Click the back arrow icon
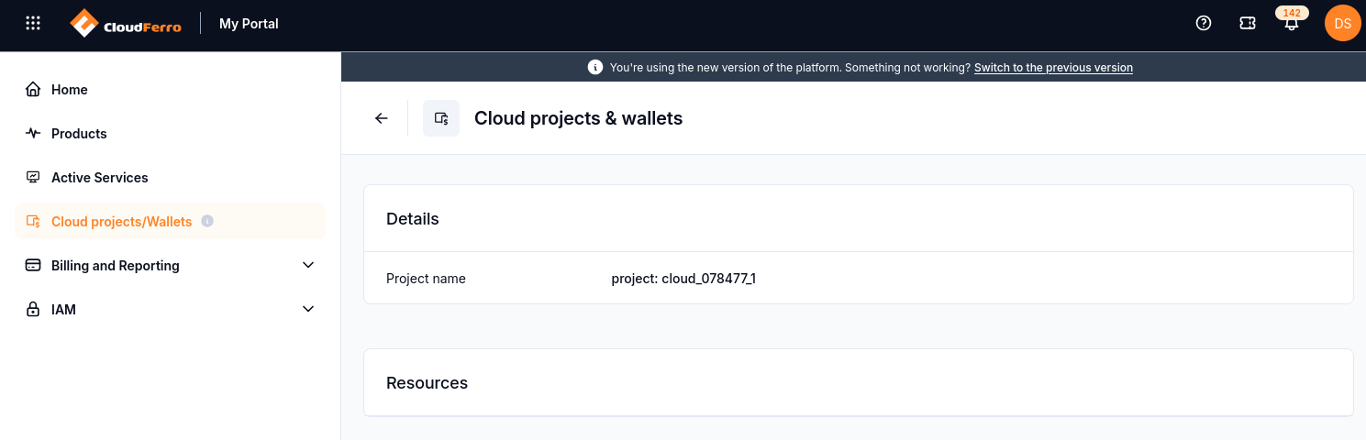 tap(382, 118)
